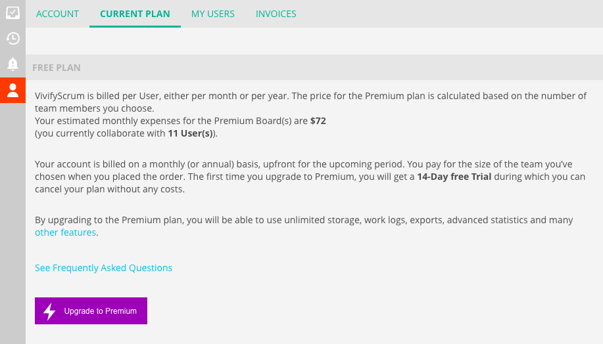Image resolution: width=603 pixels, height=344 pixels.
Task: Click the bold '14-Day free Trial' text
Action: point(454,177)
